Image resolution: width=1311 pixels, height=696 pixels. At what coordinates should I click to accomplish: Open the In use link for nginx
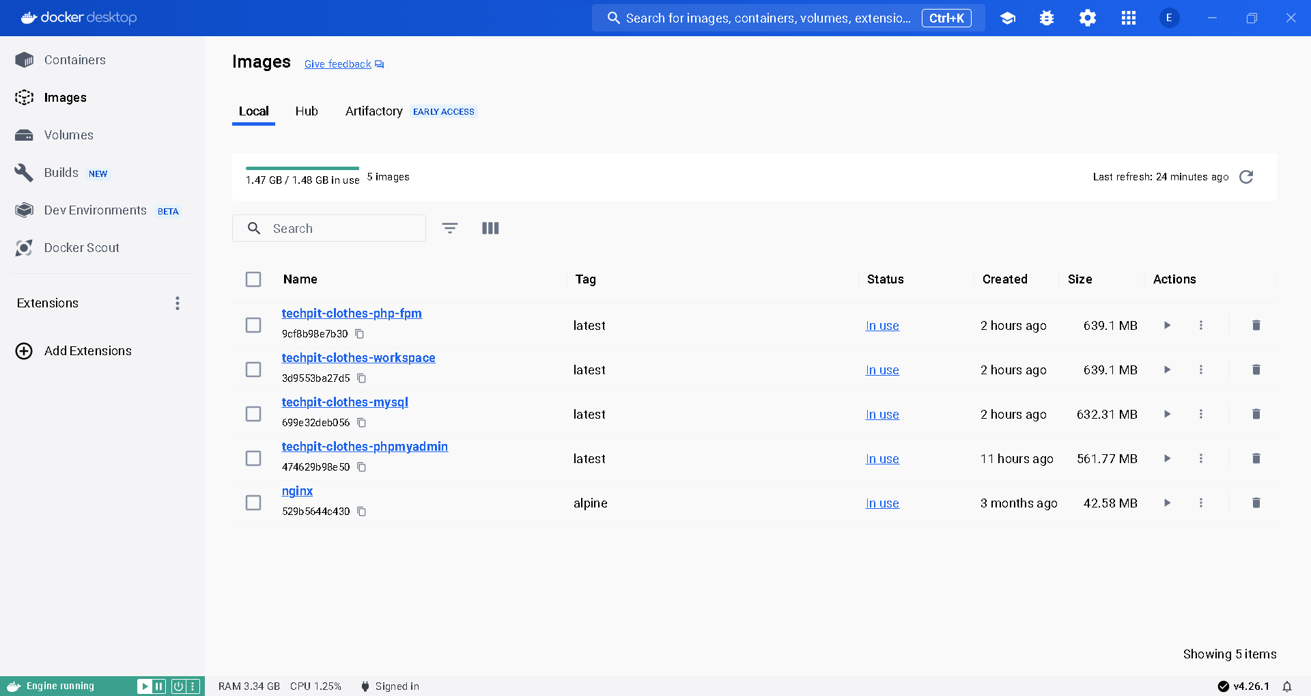pyautogui.click(x=882, y=503)
